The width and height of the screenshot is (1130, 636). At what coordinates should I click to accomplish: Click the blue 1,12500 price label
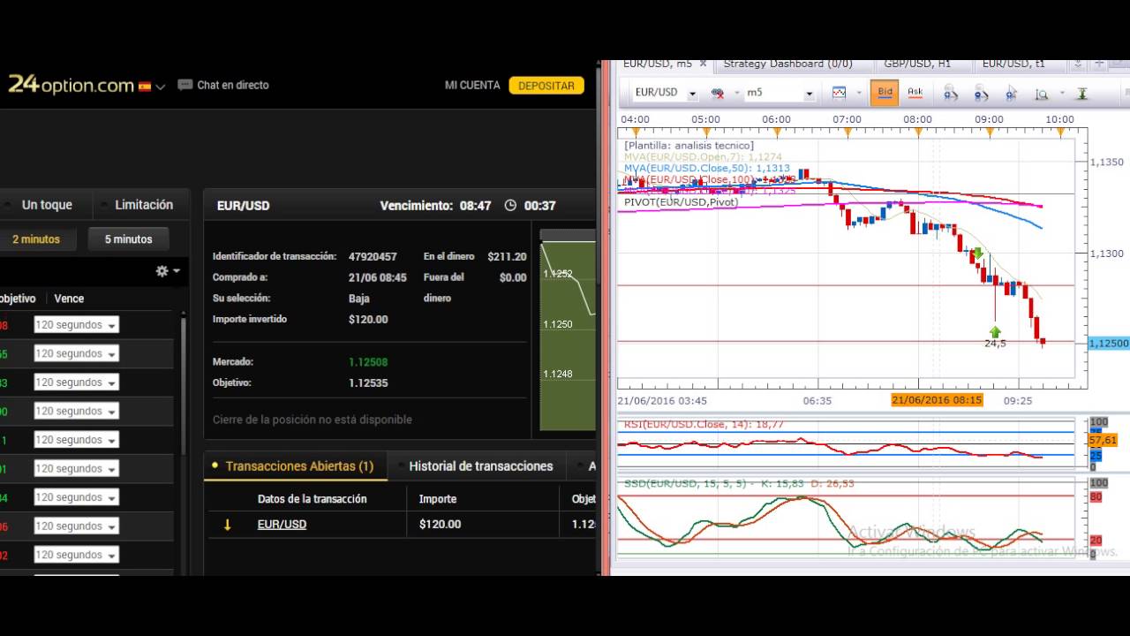[x=1109, y=344]
